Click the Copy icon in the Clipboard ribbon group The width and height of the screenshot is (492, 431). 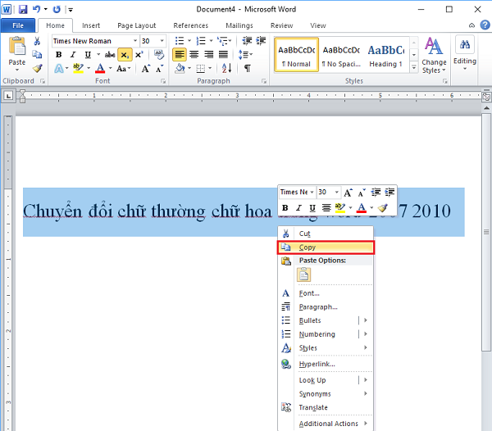37,55
